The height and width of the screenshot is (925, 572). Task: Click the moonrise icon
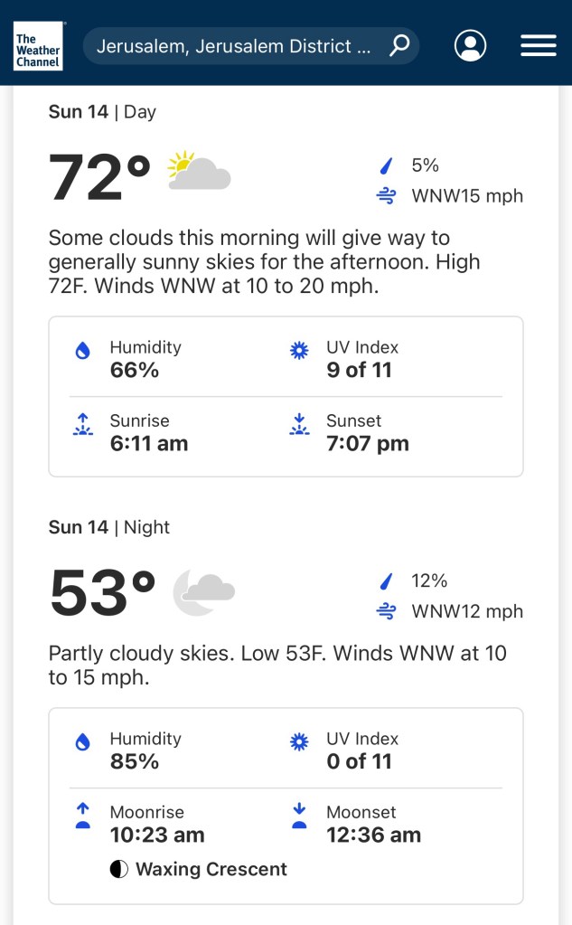point(83,816)
